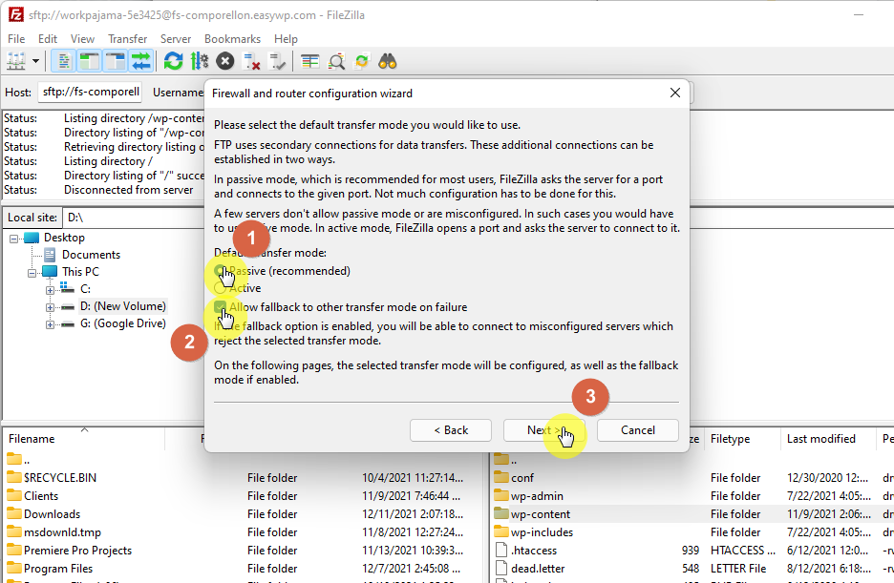Click the Disconnect from server icon
The image size is (894, 583).
pyautogui.click(x=251, y=61)
